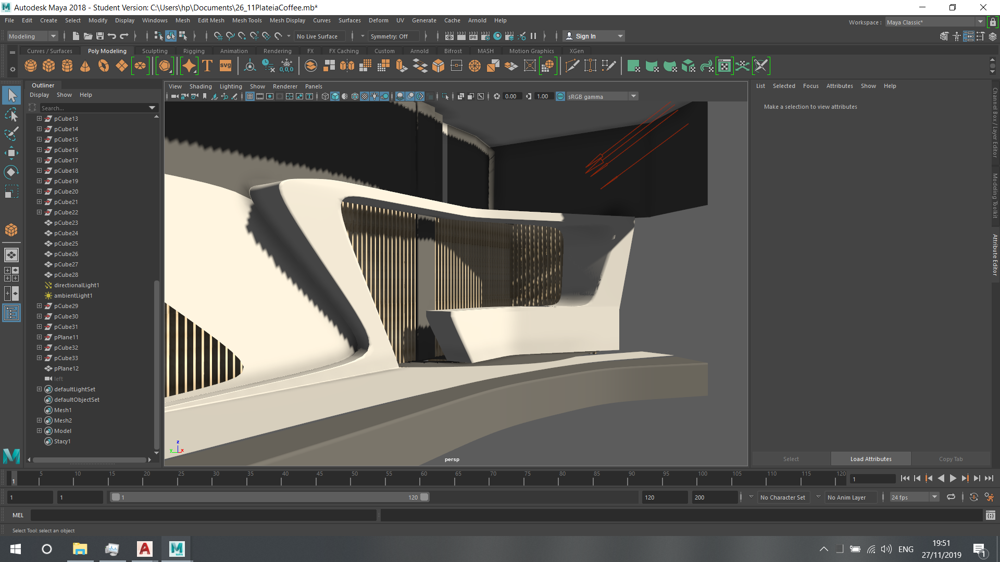1000x562 pixels.
Task: Click the Multi-Cut knife shelf icon
Action: pos(572,66)
